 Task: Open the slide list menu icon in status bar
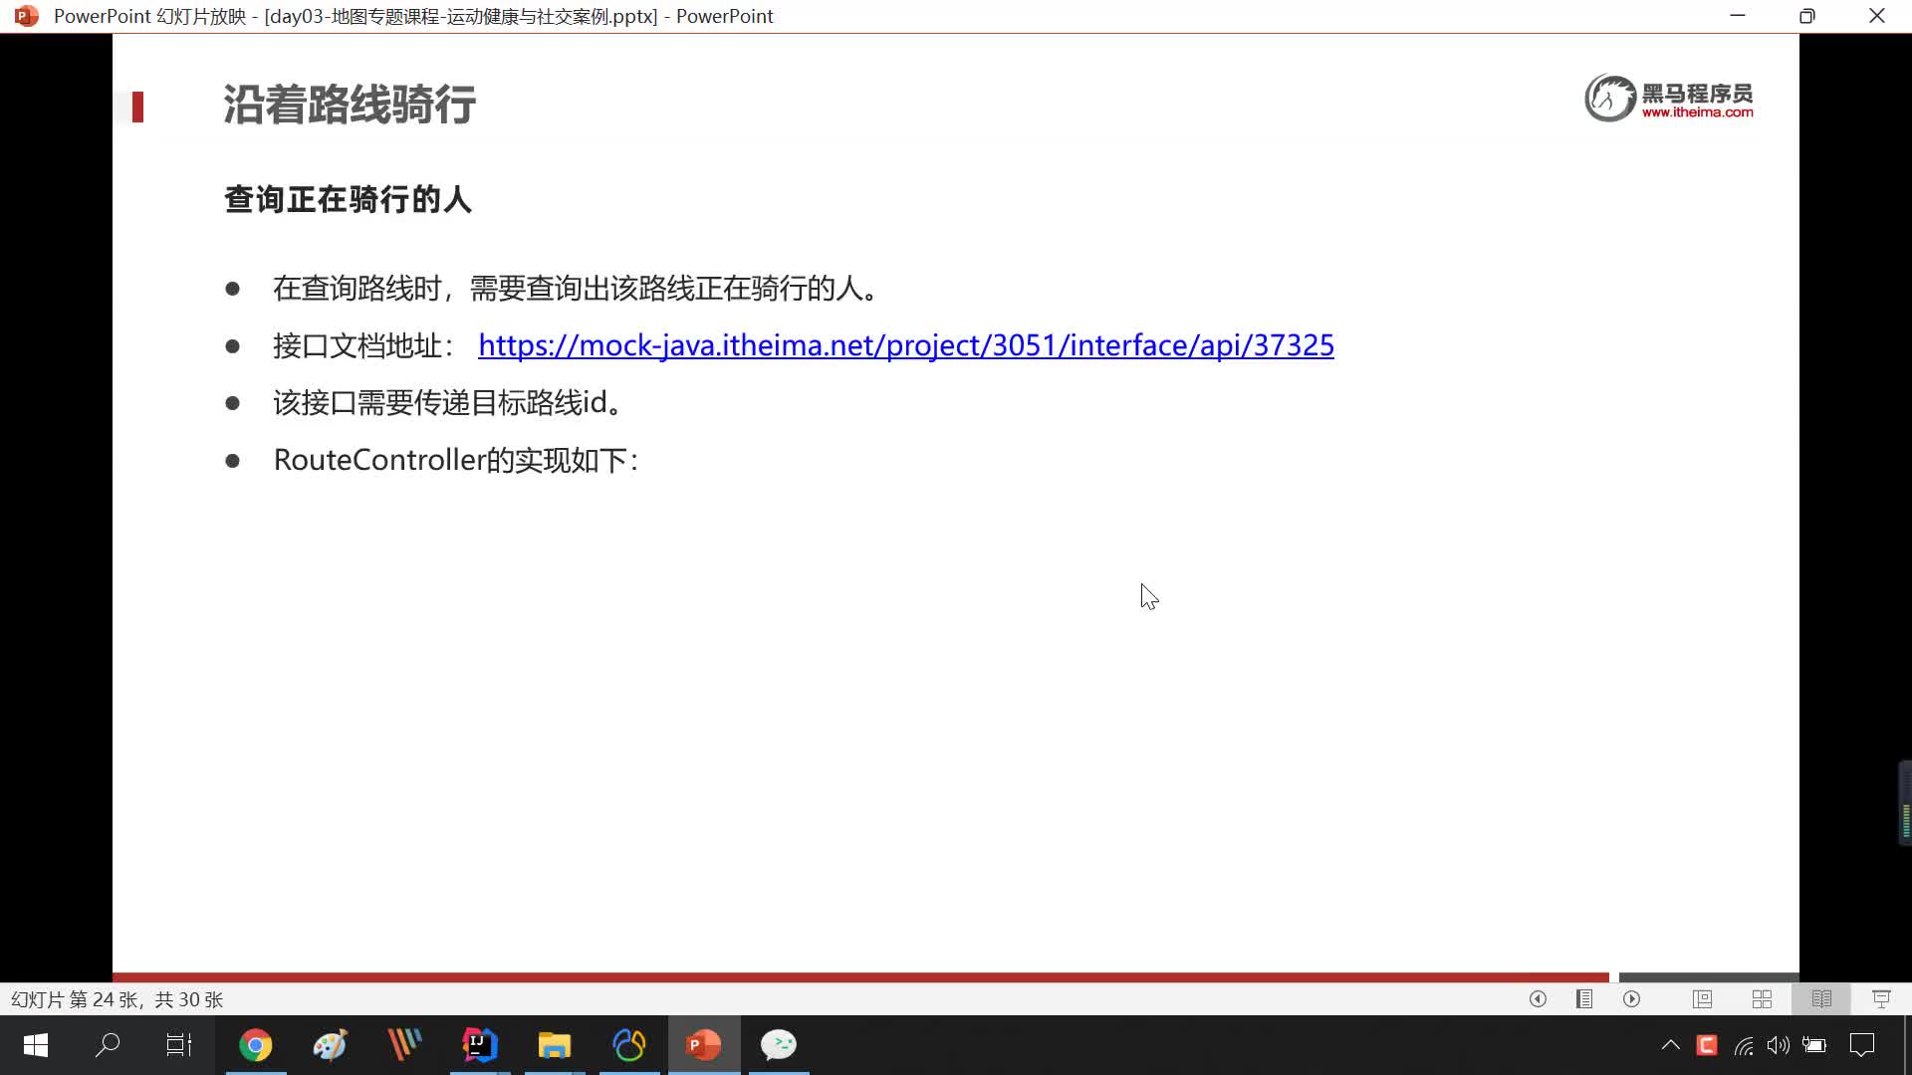tap(1584, 998)
